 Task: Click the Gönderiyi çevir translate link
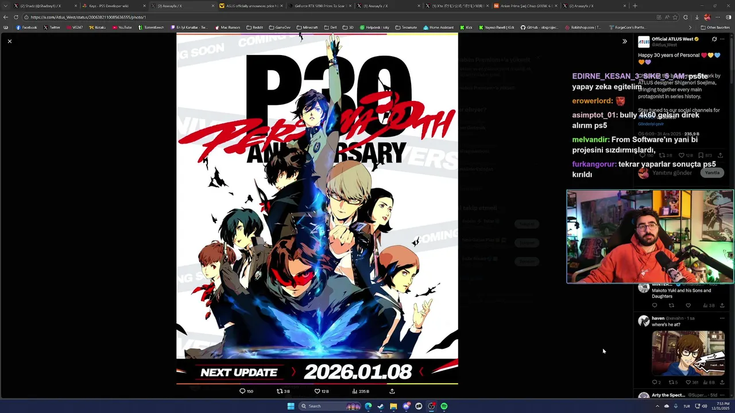(x=651, y=124)
